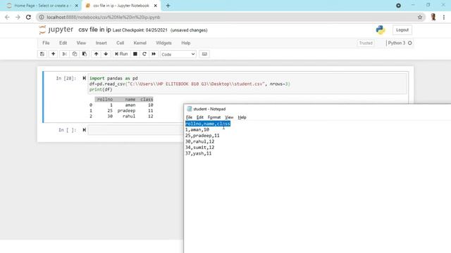Click the Python logo icon
Viewport: 451px width, 253px height.
(x=381, y=30)
